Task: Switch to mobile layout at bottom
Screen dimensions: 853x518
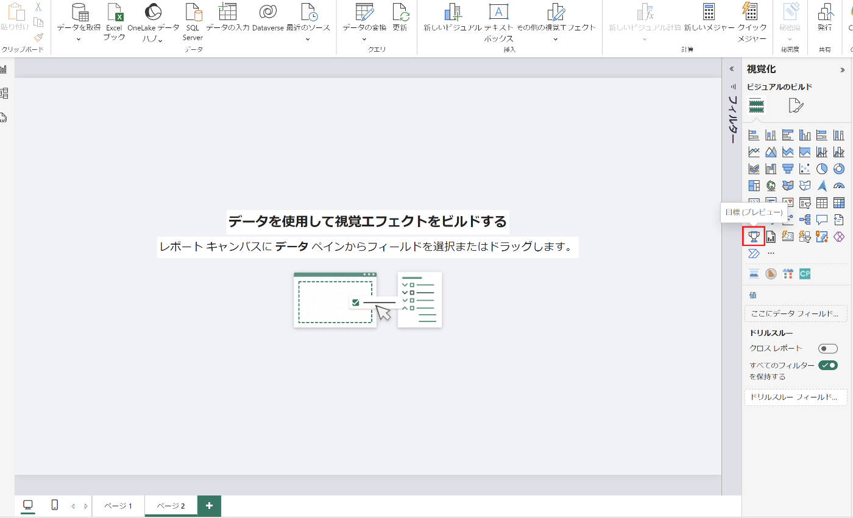Action: [x=54, y=505]
